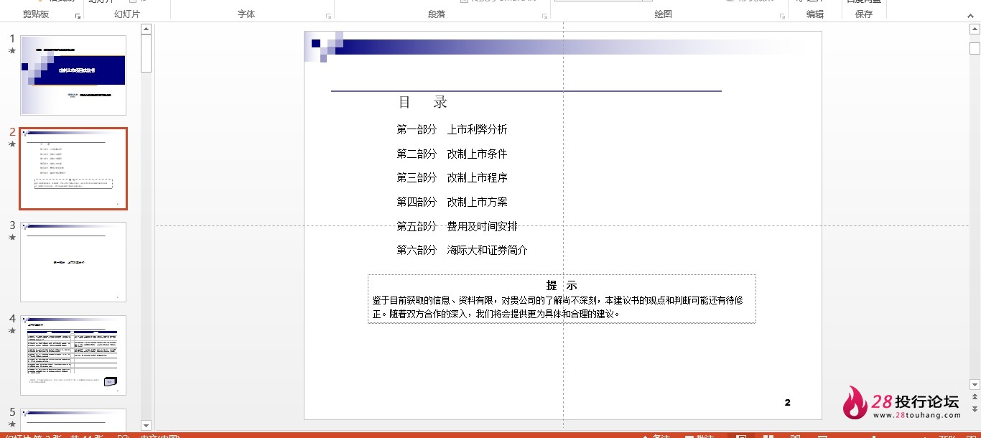This screenshot has height=438, width=981.
Task: Click slide number 3 in thumbnail pane
Action: (x=11, y=225)
